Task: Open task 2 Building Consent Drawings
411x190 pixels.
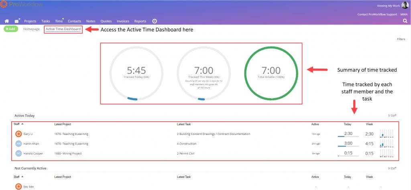Action: [214, 134]
